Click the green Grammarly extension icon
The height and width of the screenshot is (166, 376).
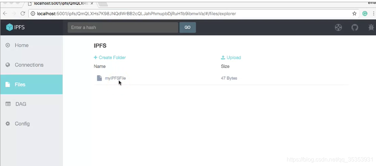point(365,14)
